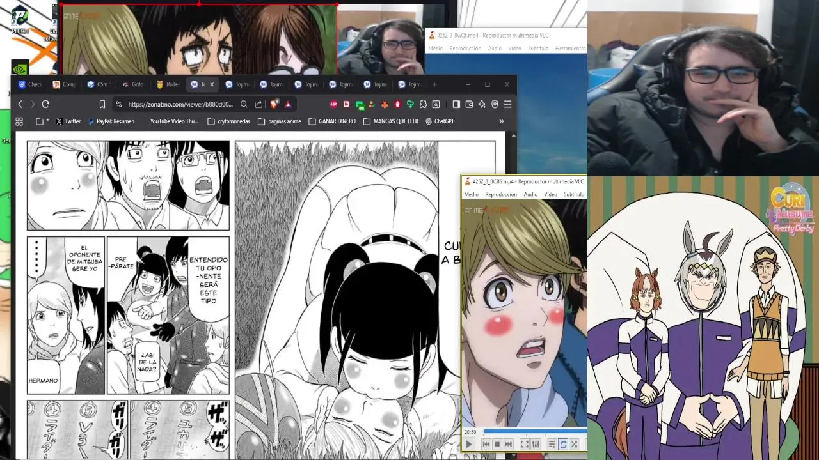Image resolution: width=819 pixels, height=460 pixels.
Task: Reload the zonatmo manga page
Action: (x=45, y=104)
